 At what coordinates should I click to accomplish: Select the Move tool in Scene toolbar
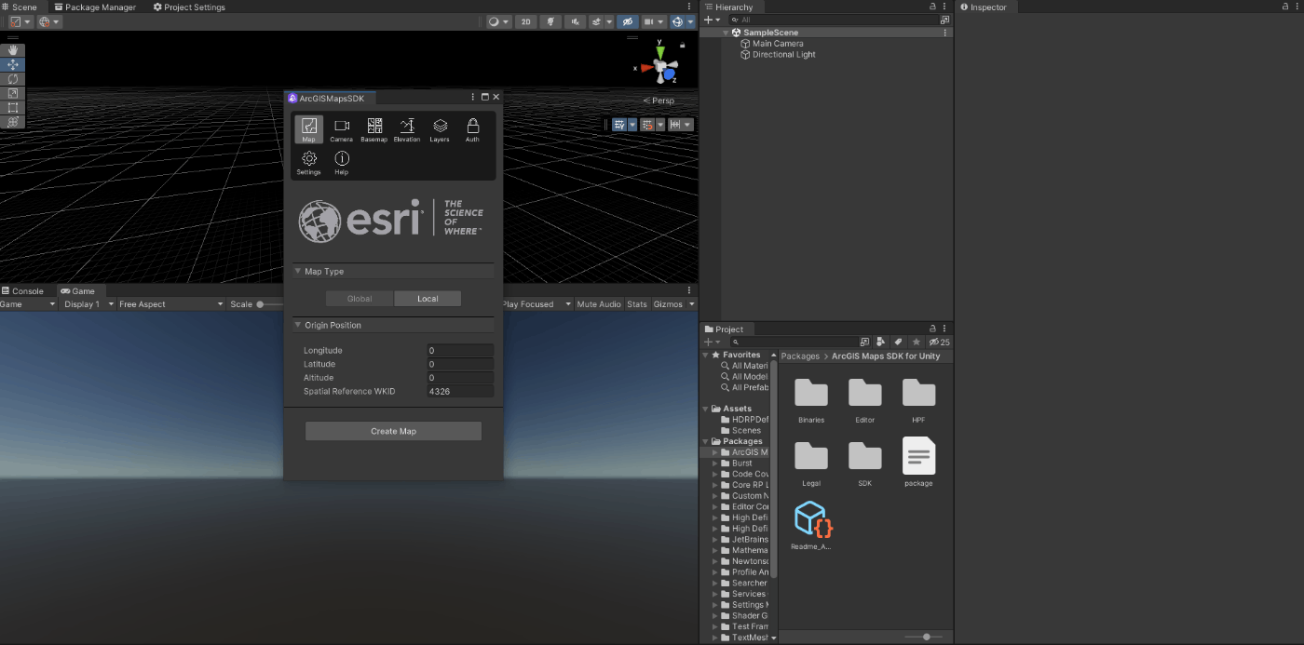[13, 64]
